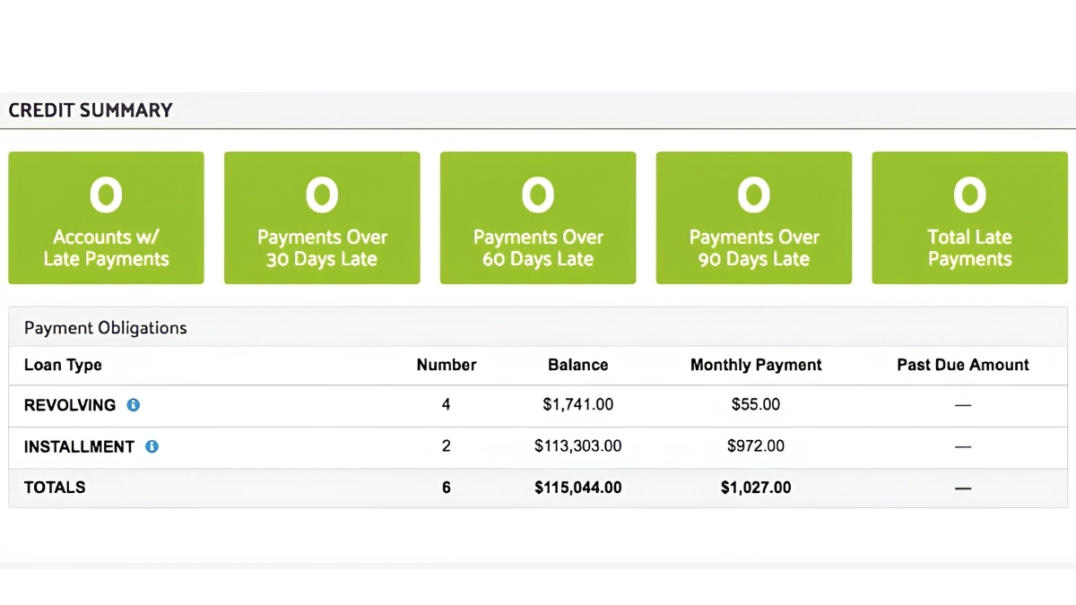This screenshot has height=605, width=1076.
Task: Open the Total Late Payments tile
Action: 970,218
